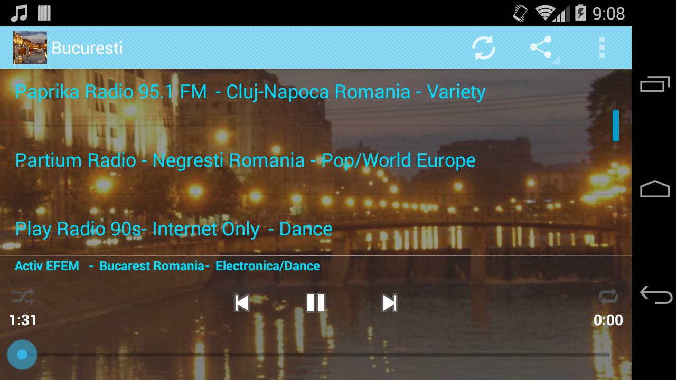
Task: Toggle shuffle playback mode
Action: click(23, 297)
